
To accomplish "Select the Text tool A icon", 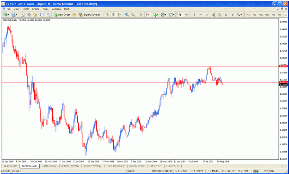I will point(226,14).
